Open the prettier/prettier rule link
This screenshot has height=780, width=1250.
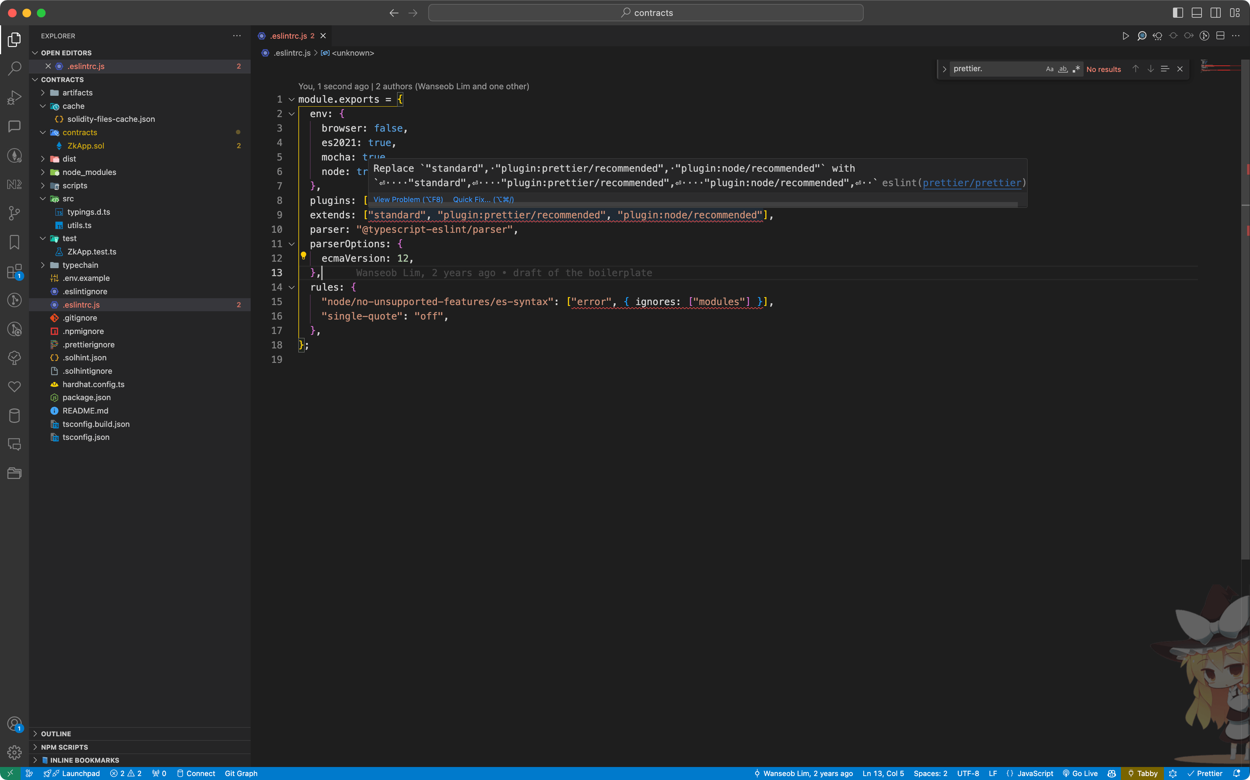point(972,183)
